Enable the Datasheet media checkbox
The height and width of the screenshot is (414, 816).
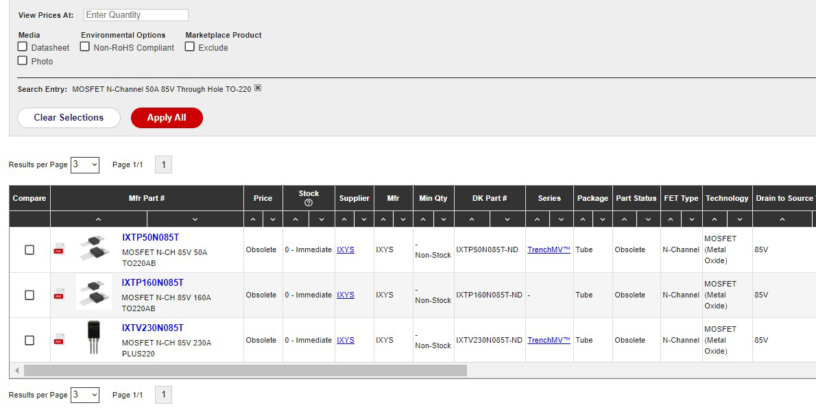click(23, 47)
